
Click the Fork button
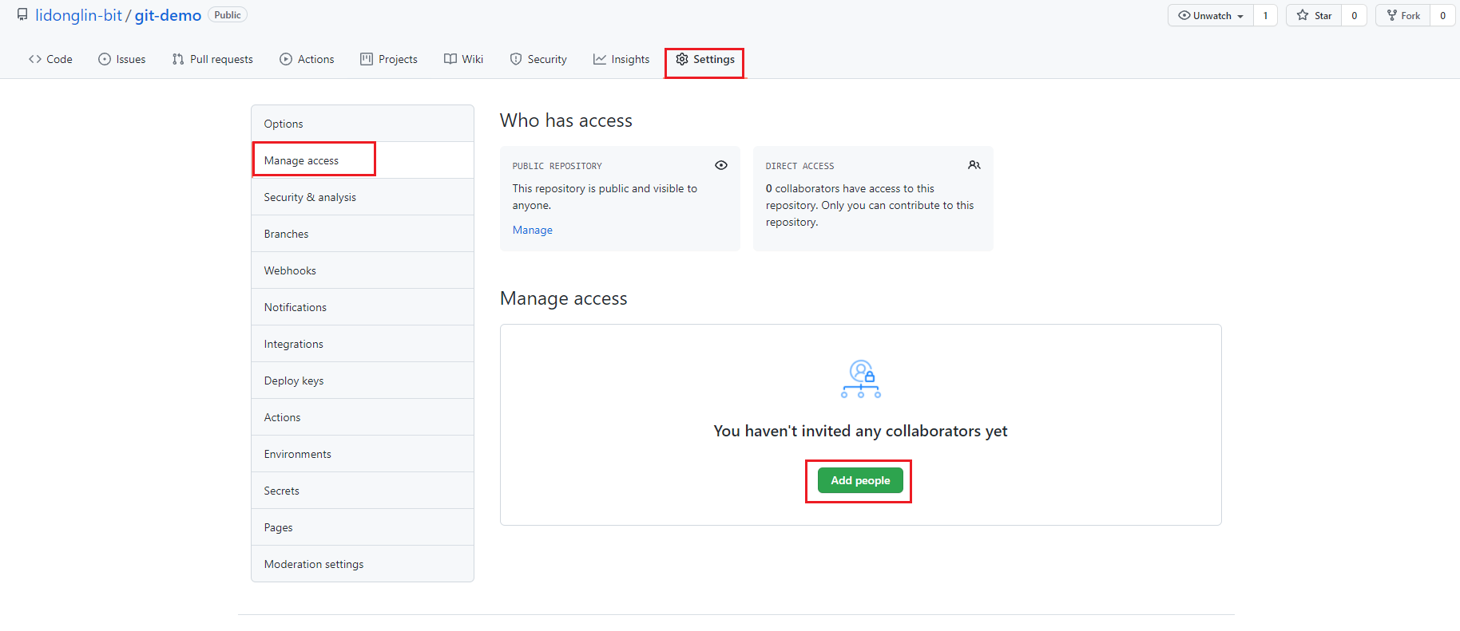(x=1403, y=15)
